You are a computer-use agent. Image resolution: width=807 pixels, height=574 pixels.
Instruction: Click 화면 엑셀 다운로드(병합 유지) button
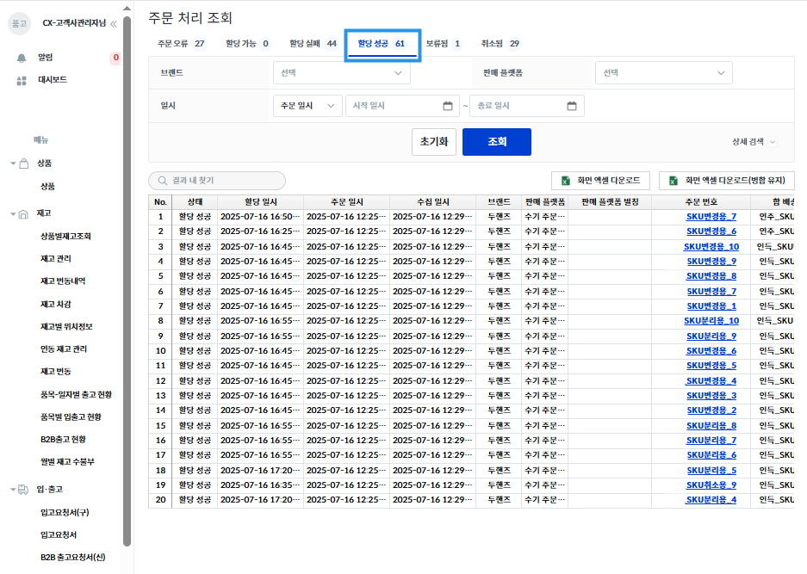tap(727, 181)
